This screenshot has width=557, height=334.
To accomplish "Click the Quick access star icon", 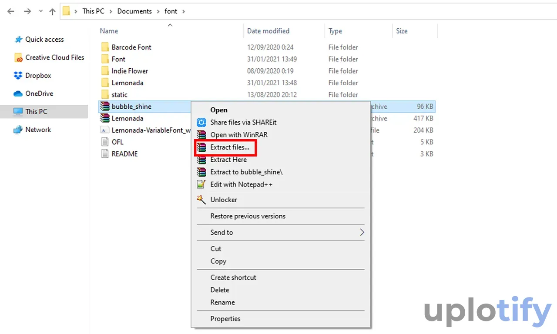I will [18, 40].
